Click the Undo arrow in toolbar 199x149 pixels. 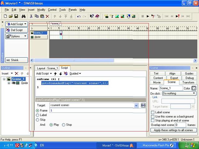tap(79, 16)
